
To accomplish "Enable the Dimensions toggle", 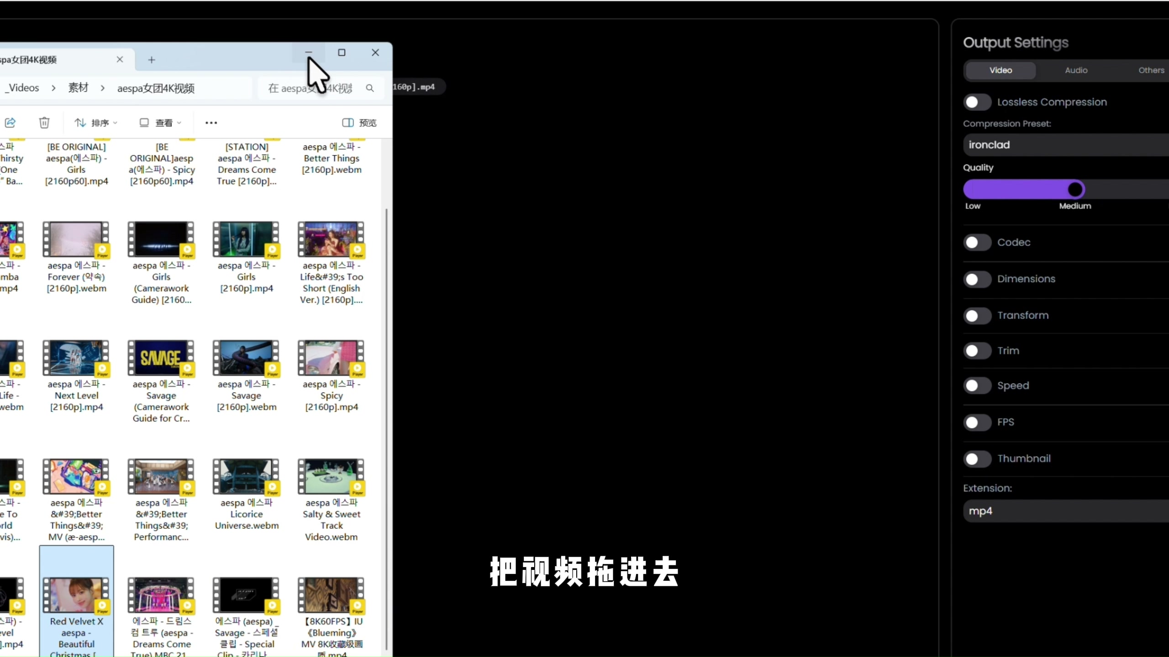I will (x=977, y=279).
